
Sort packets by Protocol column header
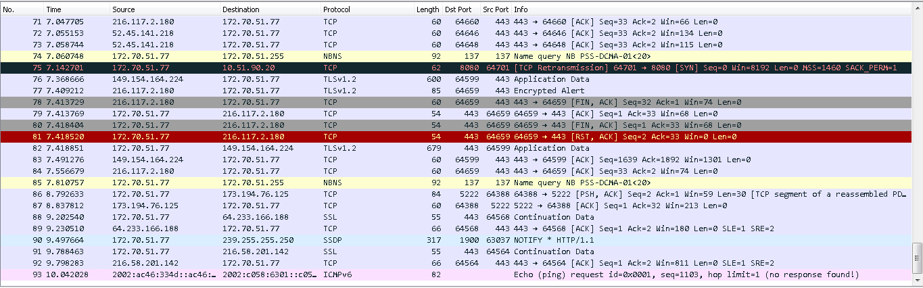[366, 9]
